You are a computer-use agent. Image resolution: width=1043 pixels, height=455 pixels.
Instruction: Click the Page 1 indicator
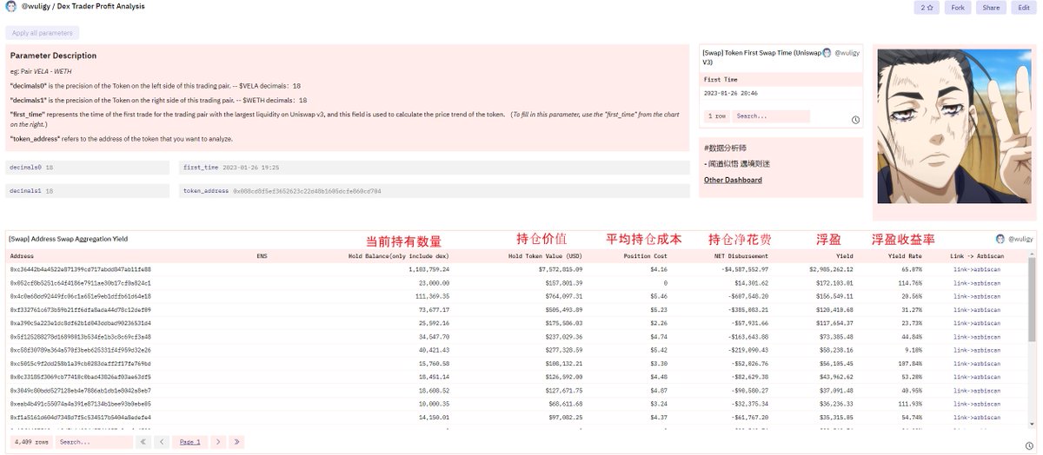click(x=190, y=442)
